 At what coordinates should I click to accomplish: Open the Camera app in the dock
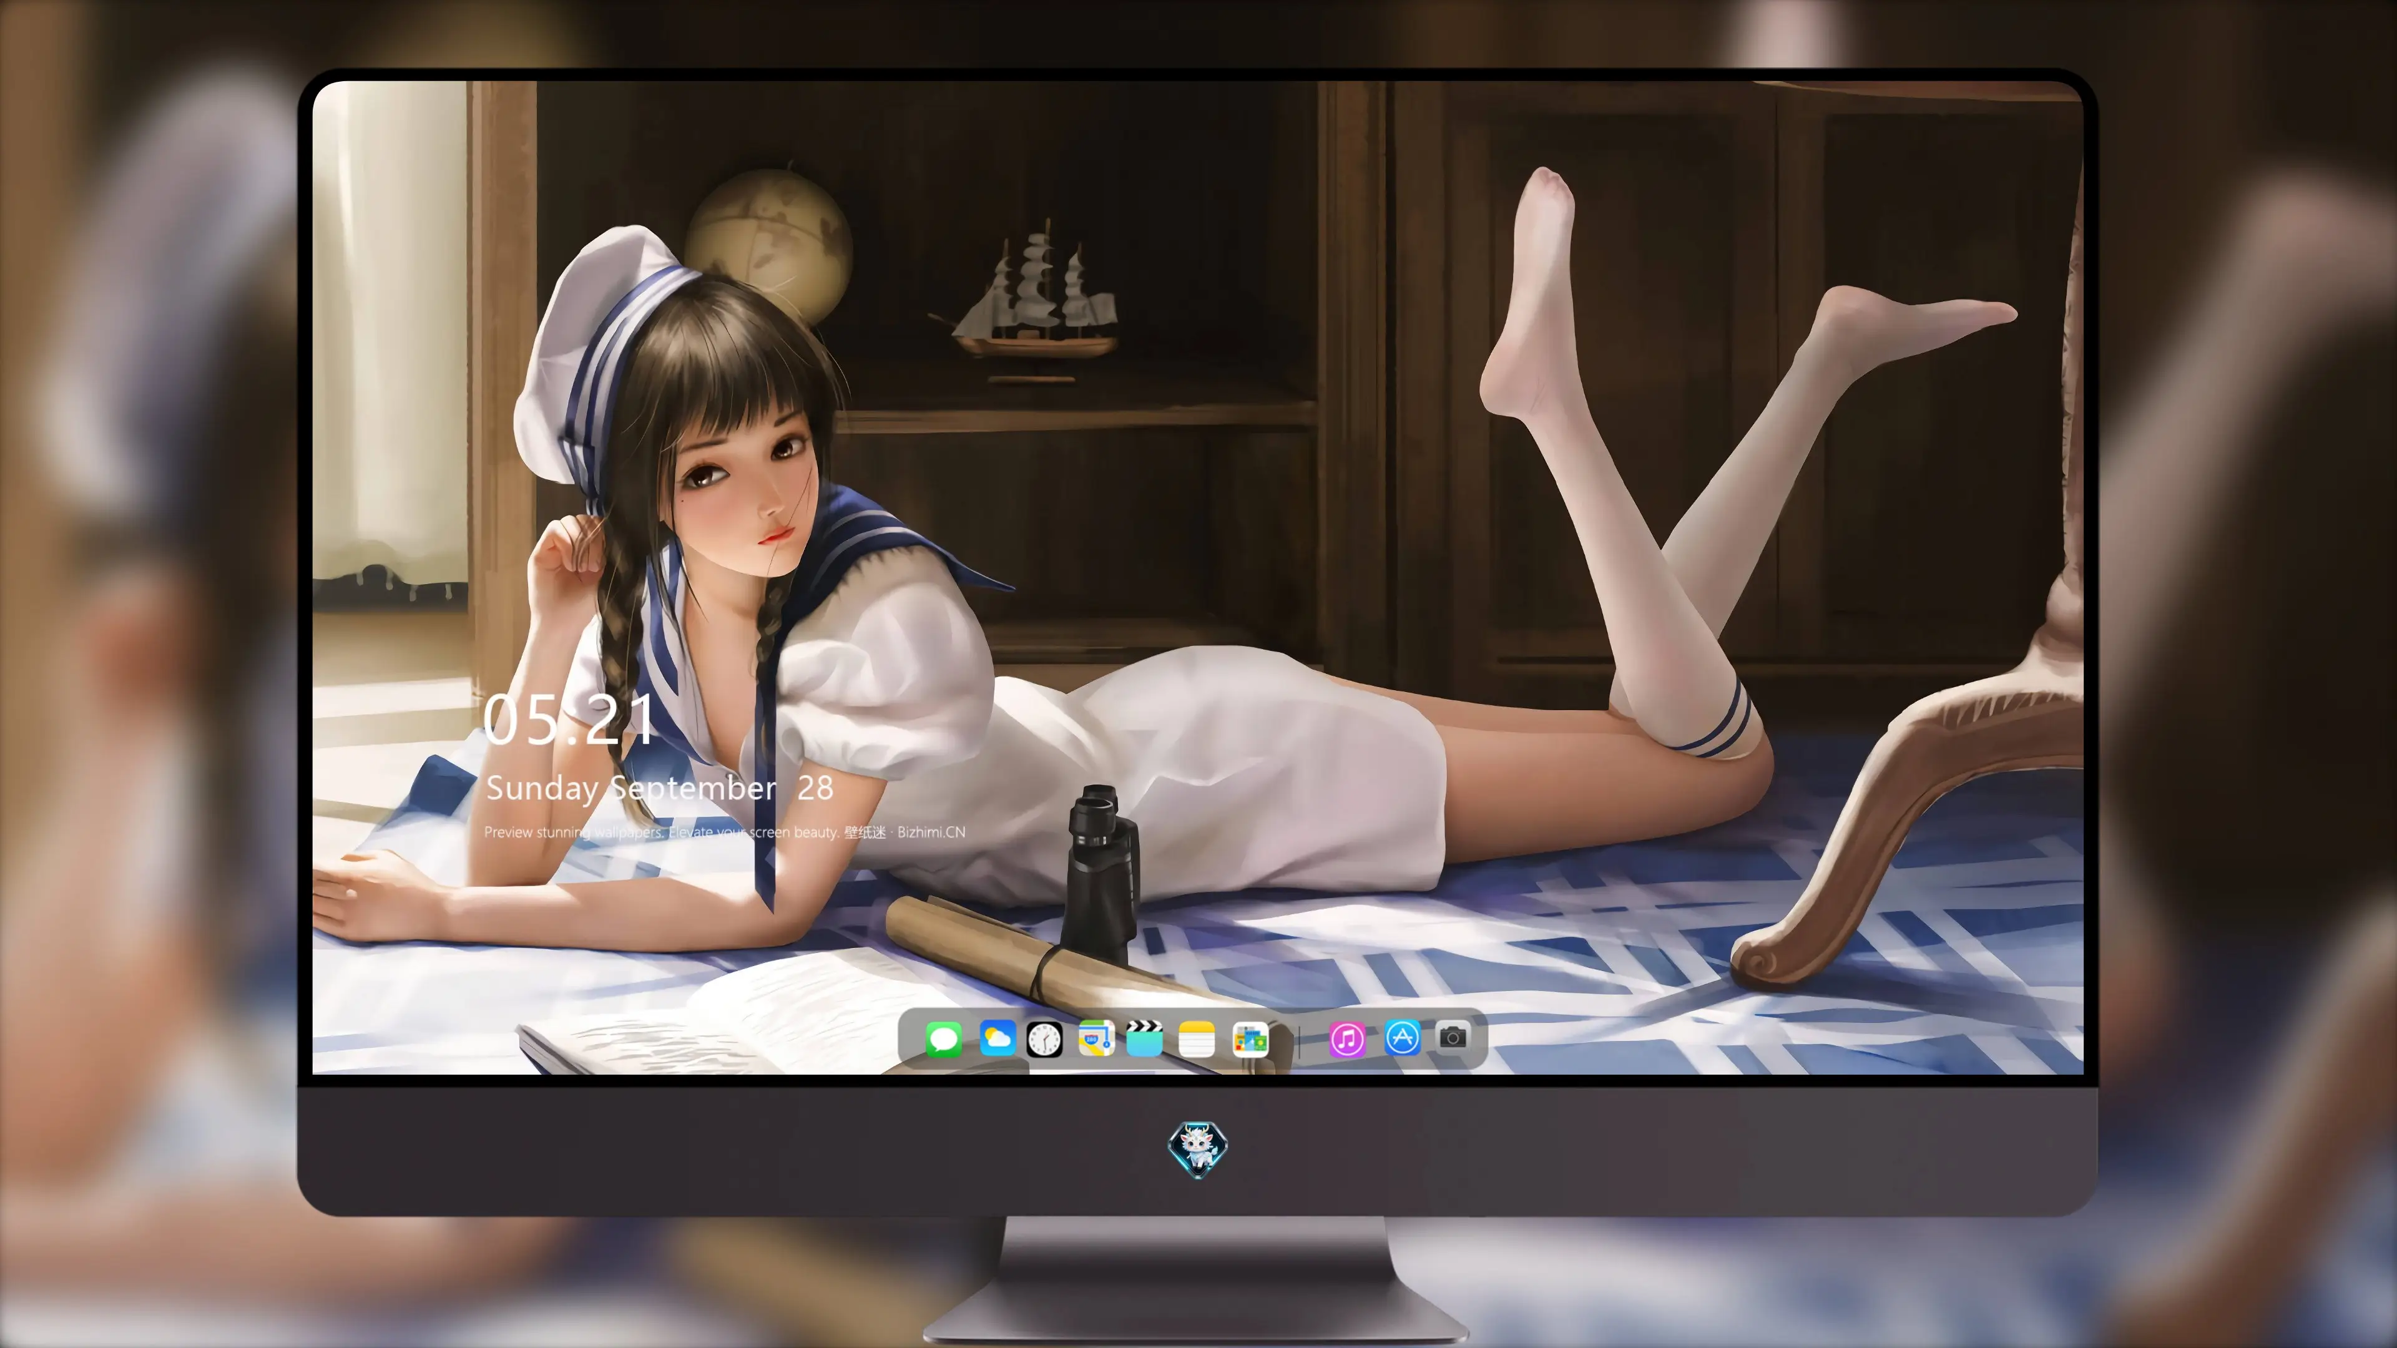point(1453,1037)
